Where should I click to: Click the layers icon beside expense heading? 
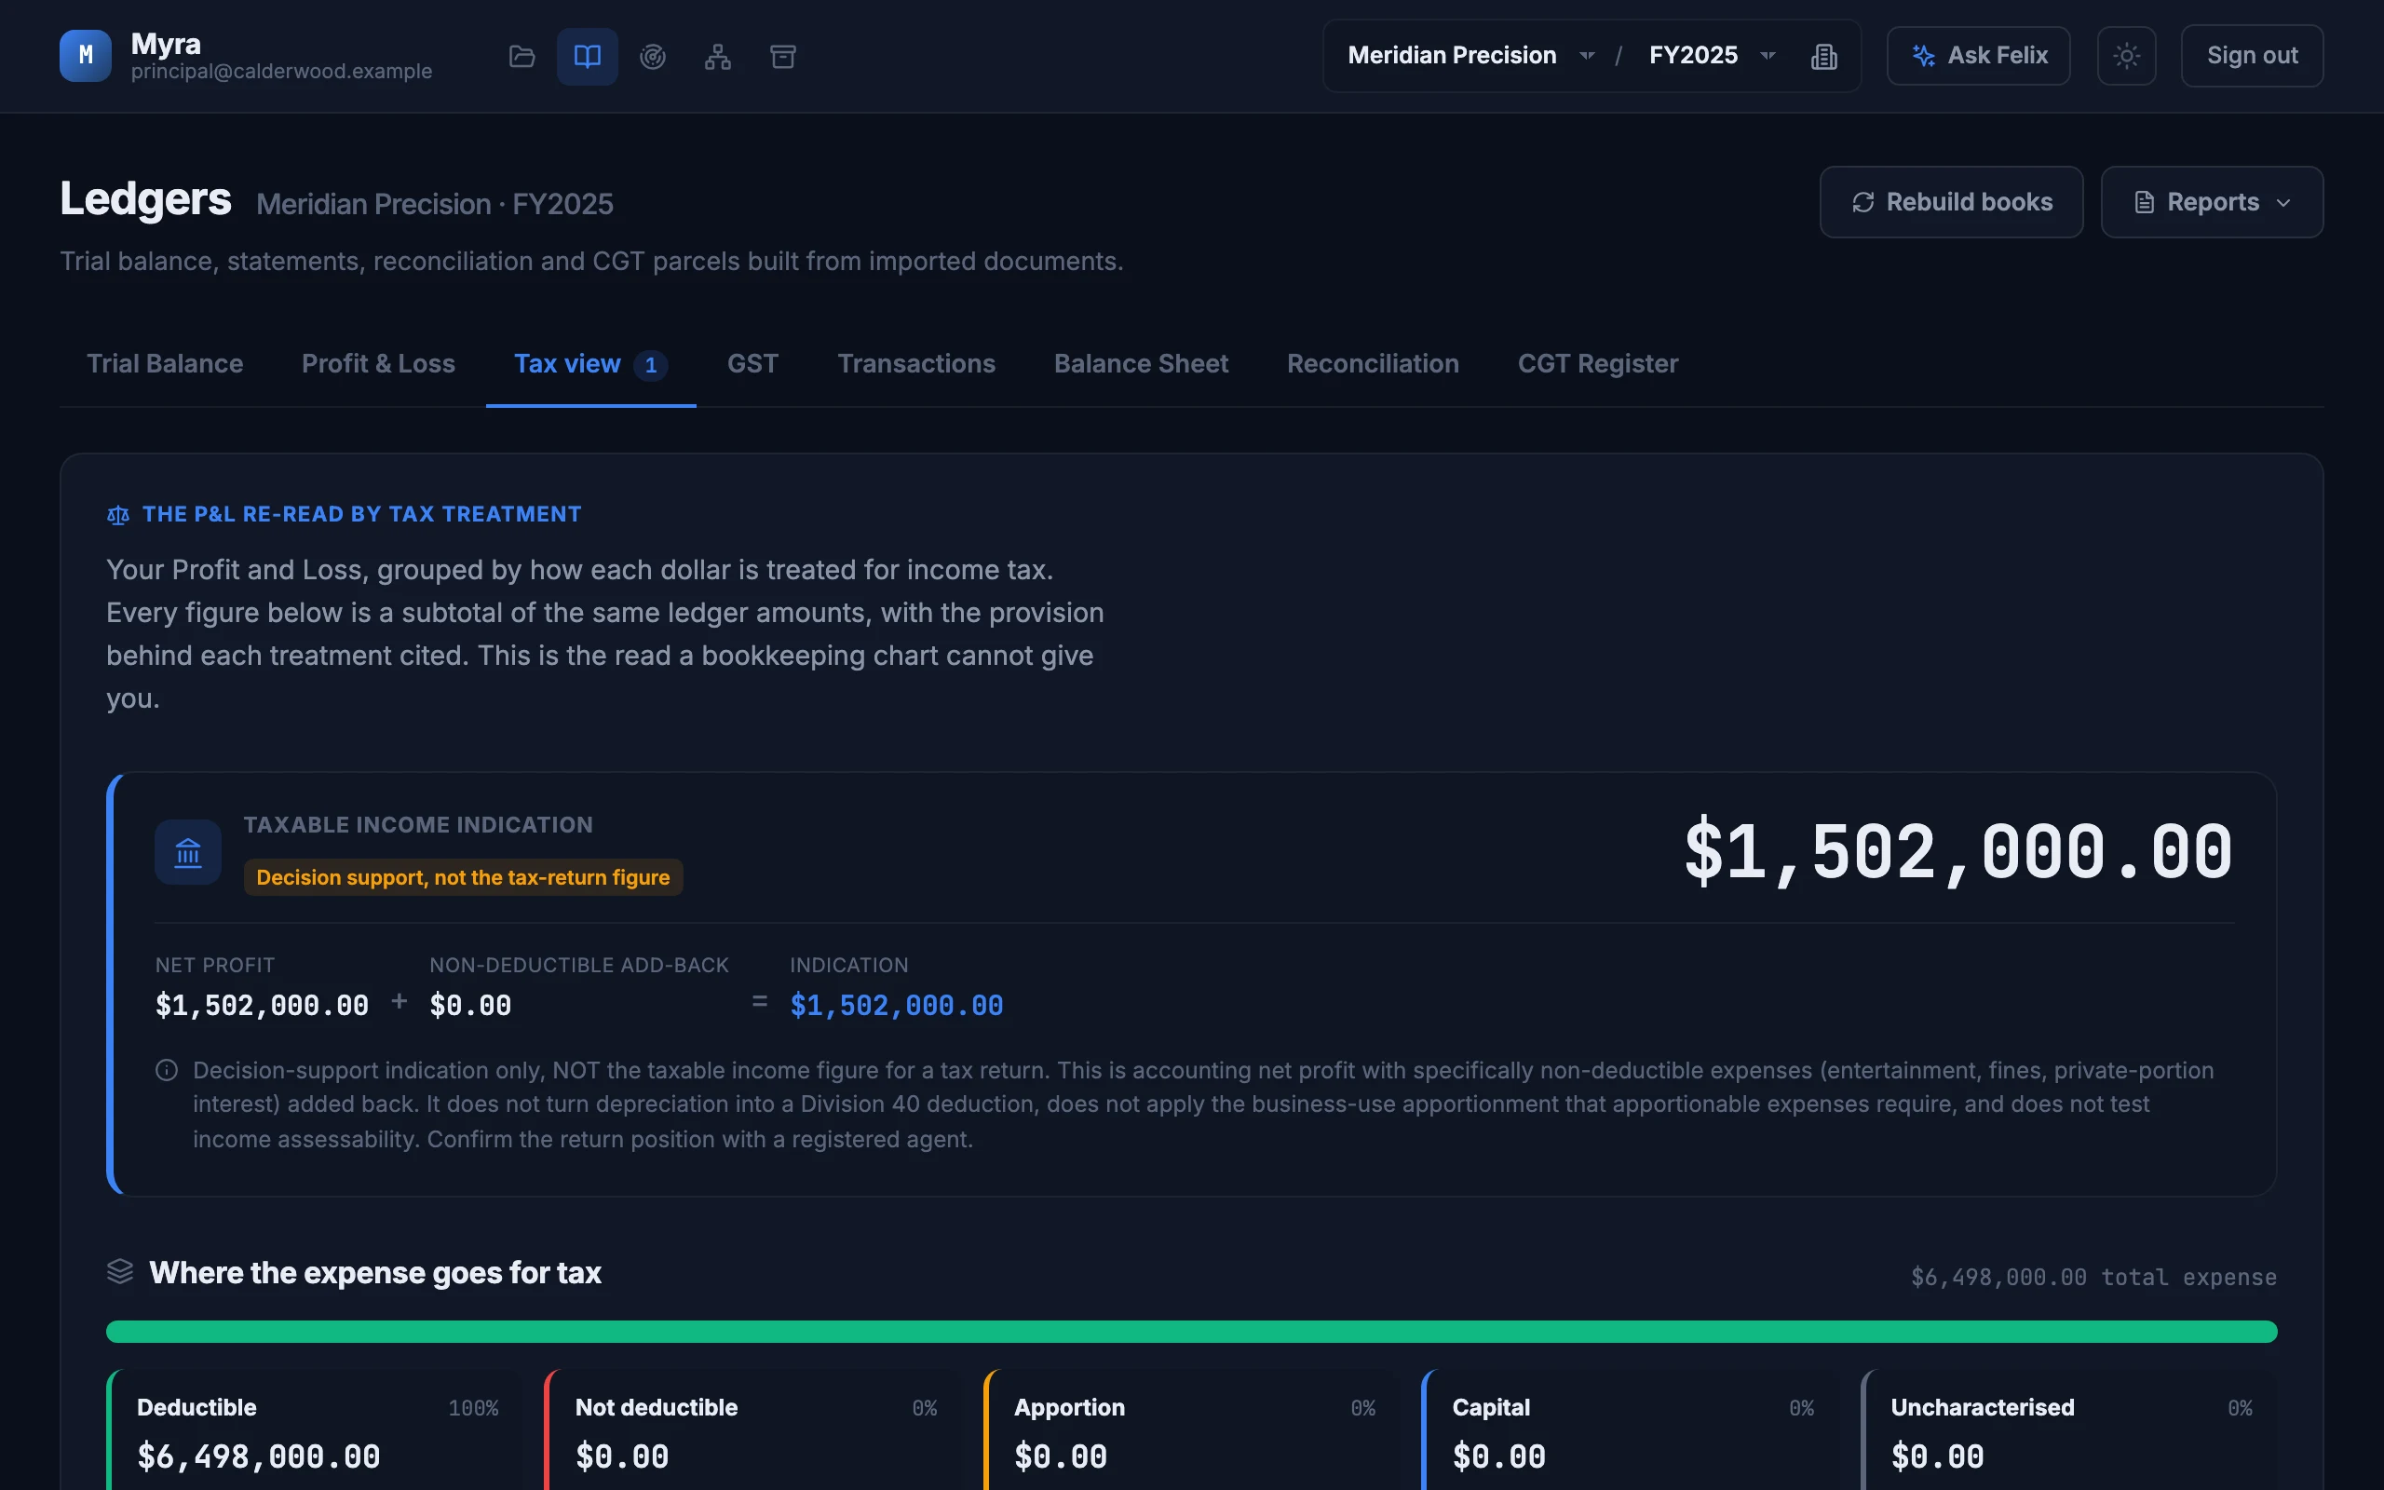tap(120, 1271)
